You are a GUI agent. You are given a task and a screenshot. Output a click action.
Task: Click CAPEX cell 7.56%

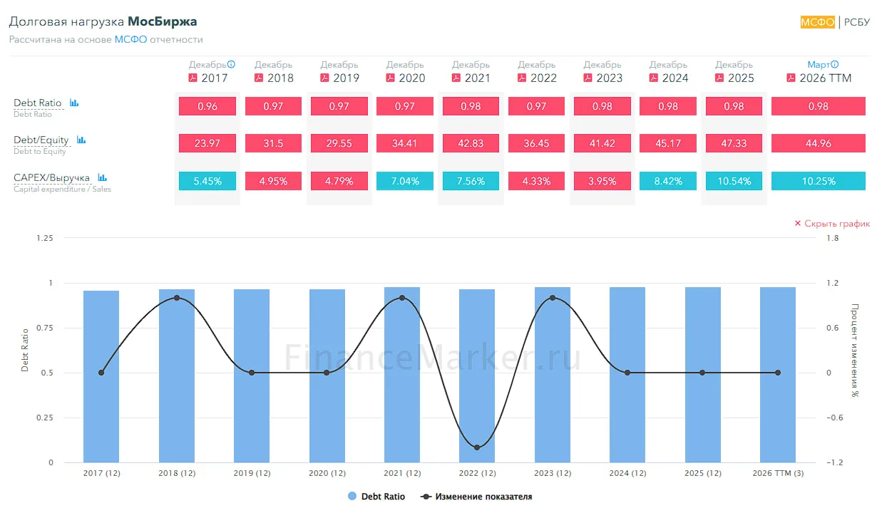pyautogui.click(x=471, y=181)
